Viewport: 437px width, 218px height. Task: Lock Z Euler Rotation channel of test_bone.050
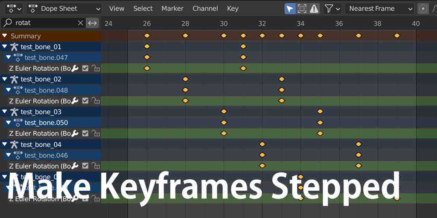point(96,133)
